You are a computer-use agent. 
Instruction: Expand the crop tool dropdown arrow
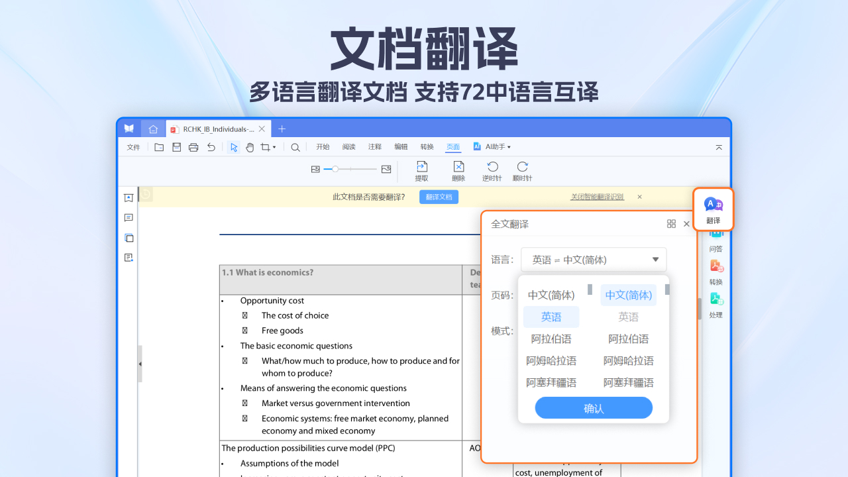click(x=274, y=146)
